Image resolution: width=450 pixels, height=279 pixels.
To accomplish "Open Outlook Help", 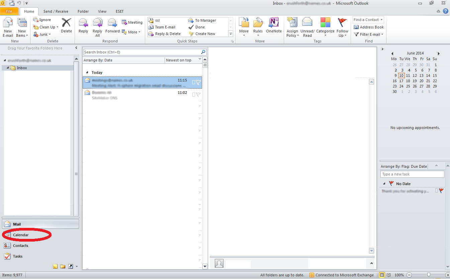I will point(446,11).
